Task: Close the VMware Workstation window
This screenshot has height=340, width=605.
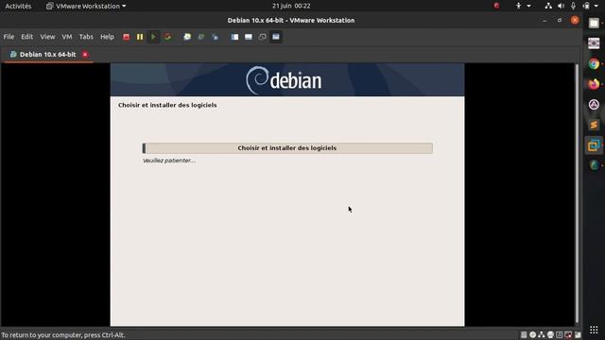Action: click(x=575, y=21)
